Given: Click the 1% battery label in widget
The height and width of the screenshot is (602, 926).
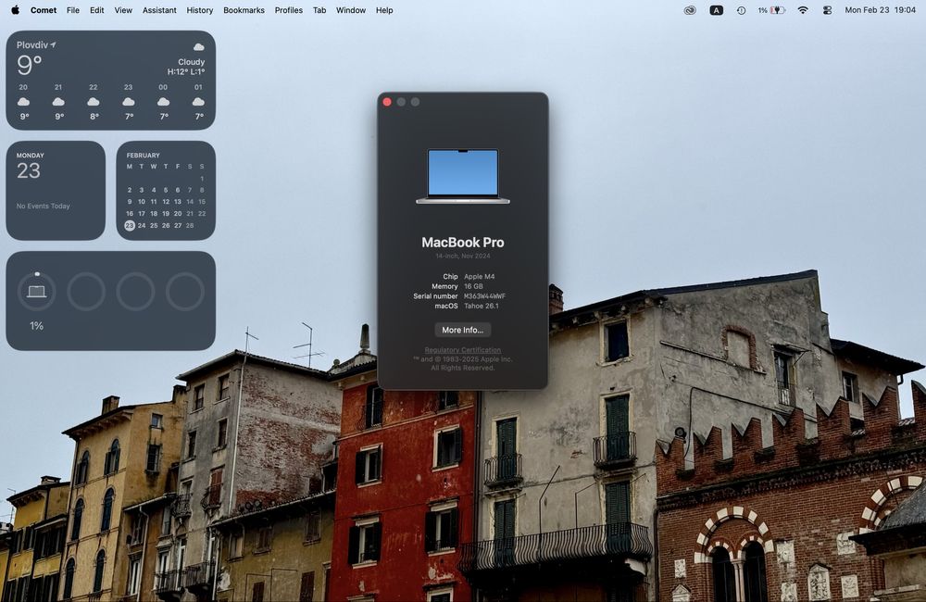Looking at the screenshot, I should tap(37, 325).
